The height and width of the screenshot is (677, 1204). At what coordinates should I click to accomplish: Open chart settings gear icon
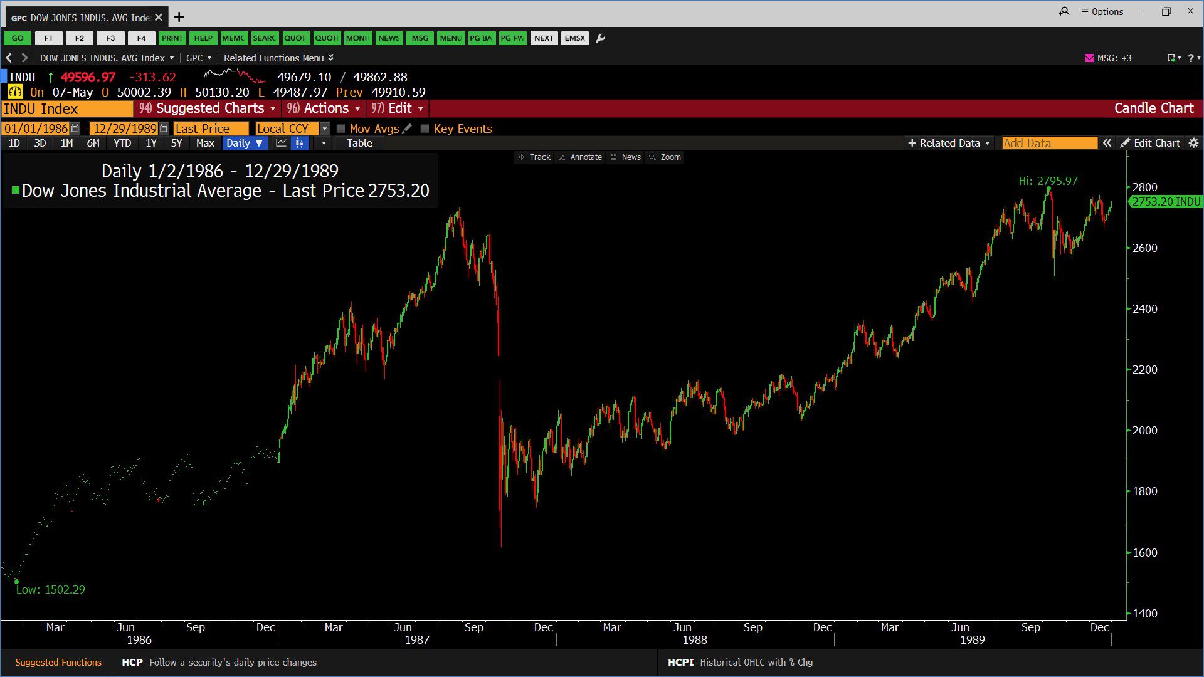coord(1193,143)
